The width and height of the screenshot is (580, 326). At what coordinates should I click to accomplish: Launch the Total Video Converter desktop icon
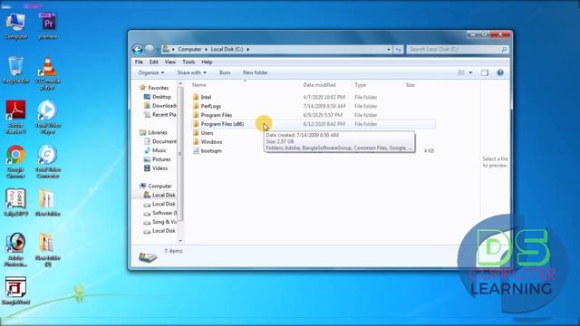48,161
